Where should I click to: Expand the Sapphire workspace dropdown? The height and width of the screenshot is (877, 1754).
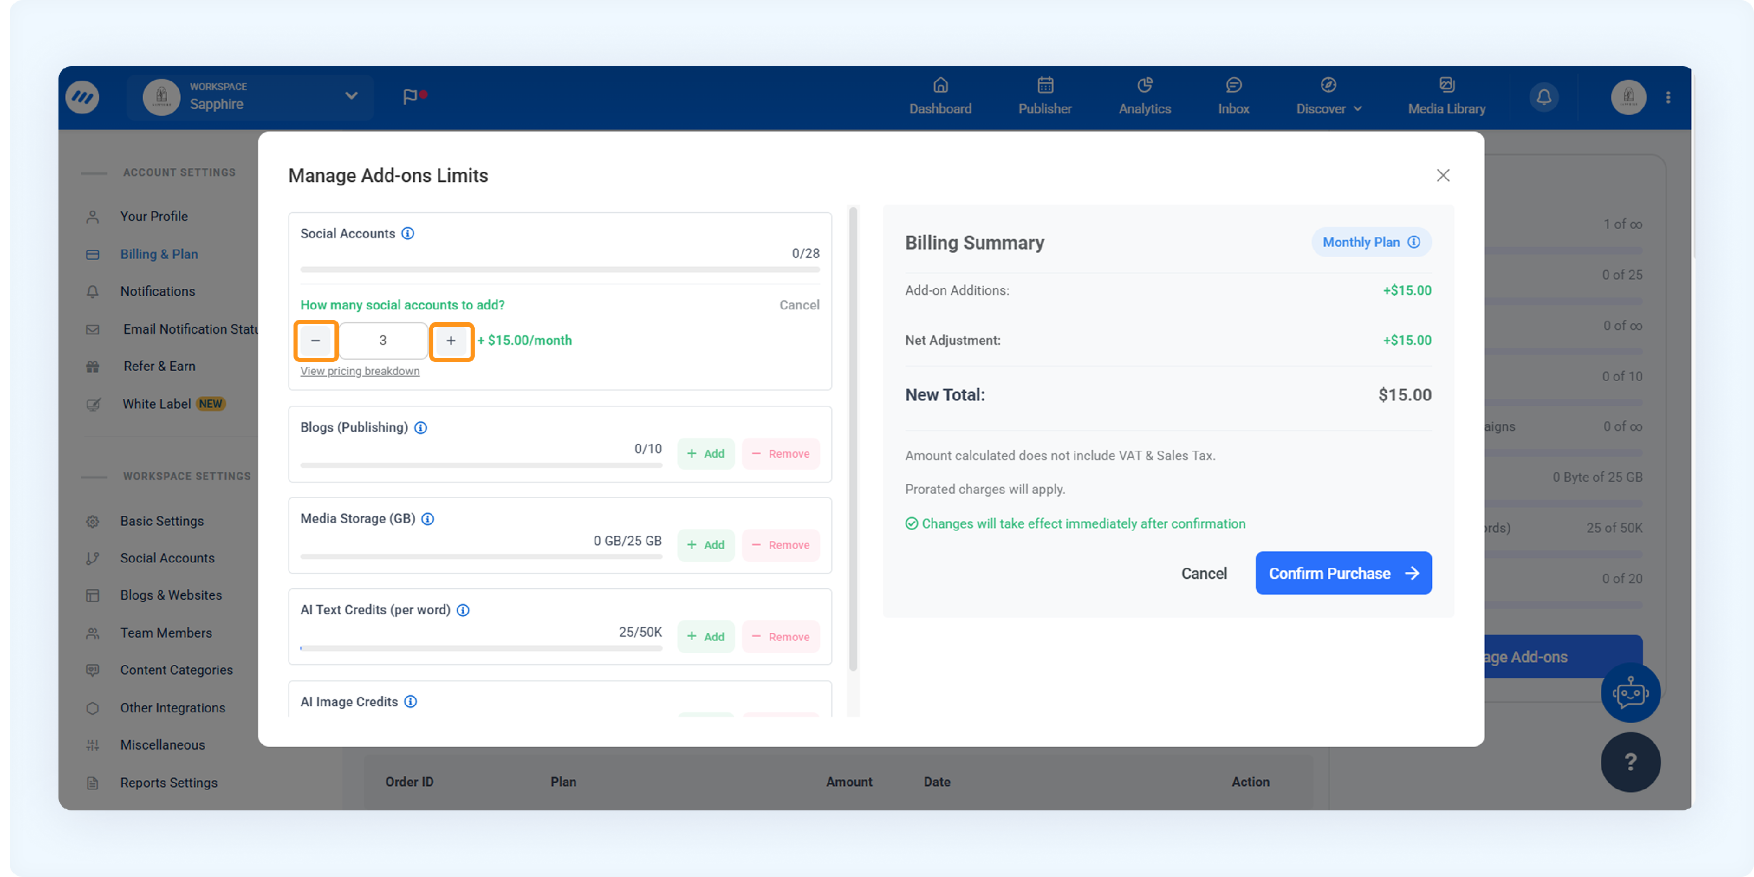pos(351,96)
